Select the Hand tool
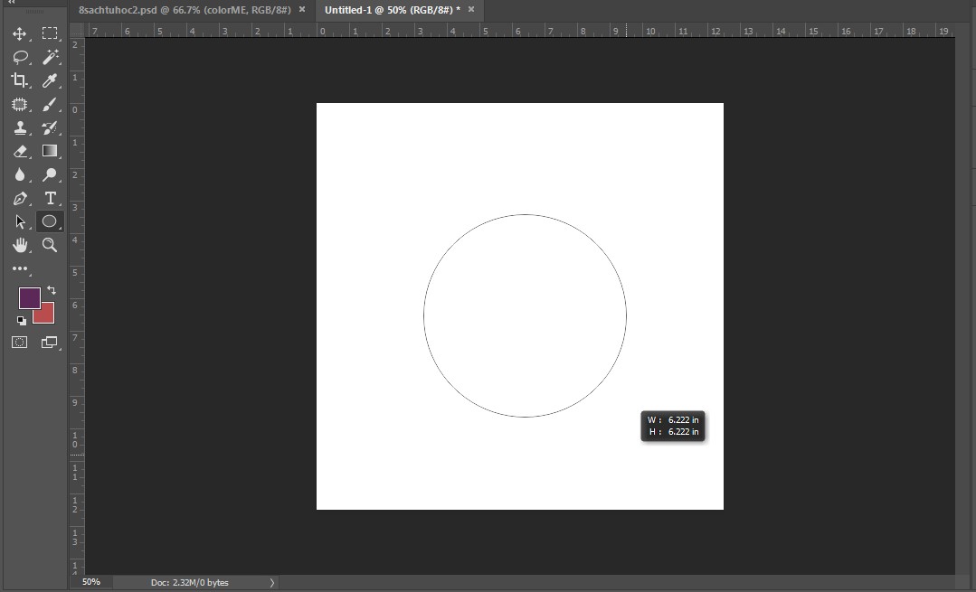Screen dimensions: 976x592 [19, 245]
